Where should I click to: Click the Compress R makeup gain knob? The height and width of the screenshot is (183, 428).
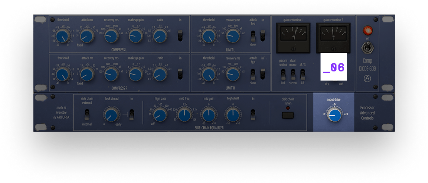coord(136,74)
